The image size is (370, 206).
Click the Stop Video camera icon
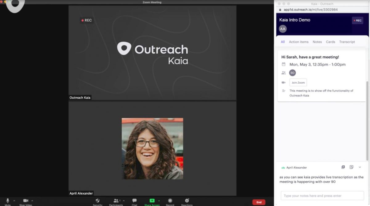(x=26, y=200)
